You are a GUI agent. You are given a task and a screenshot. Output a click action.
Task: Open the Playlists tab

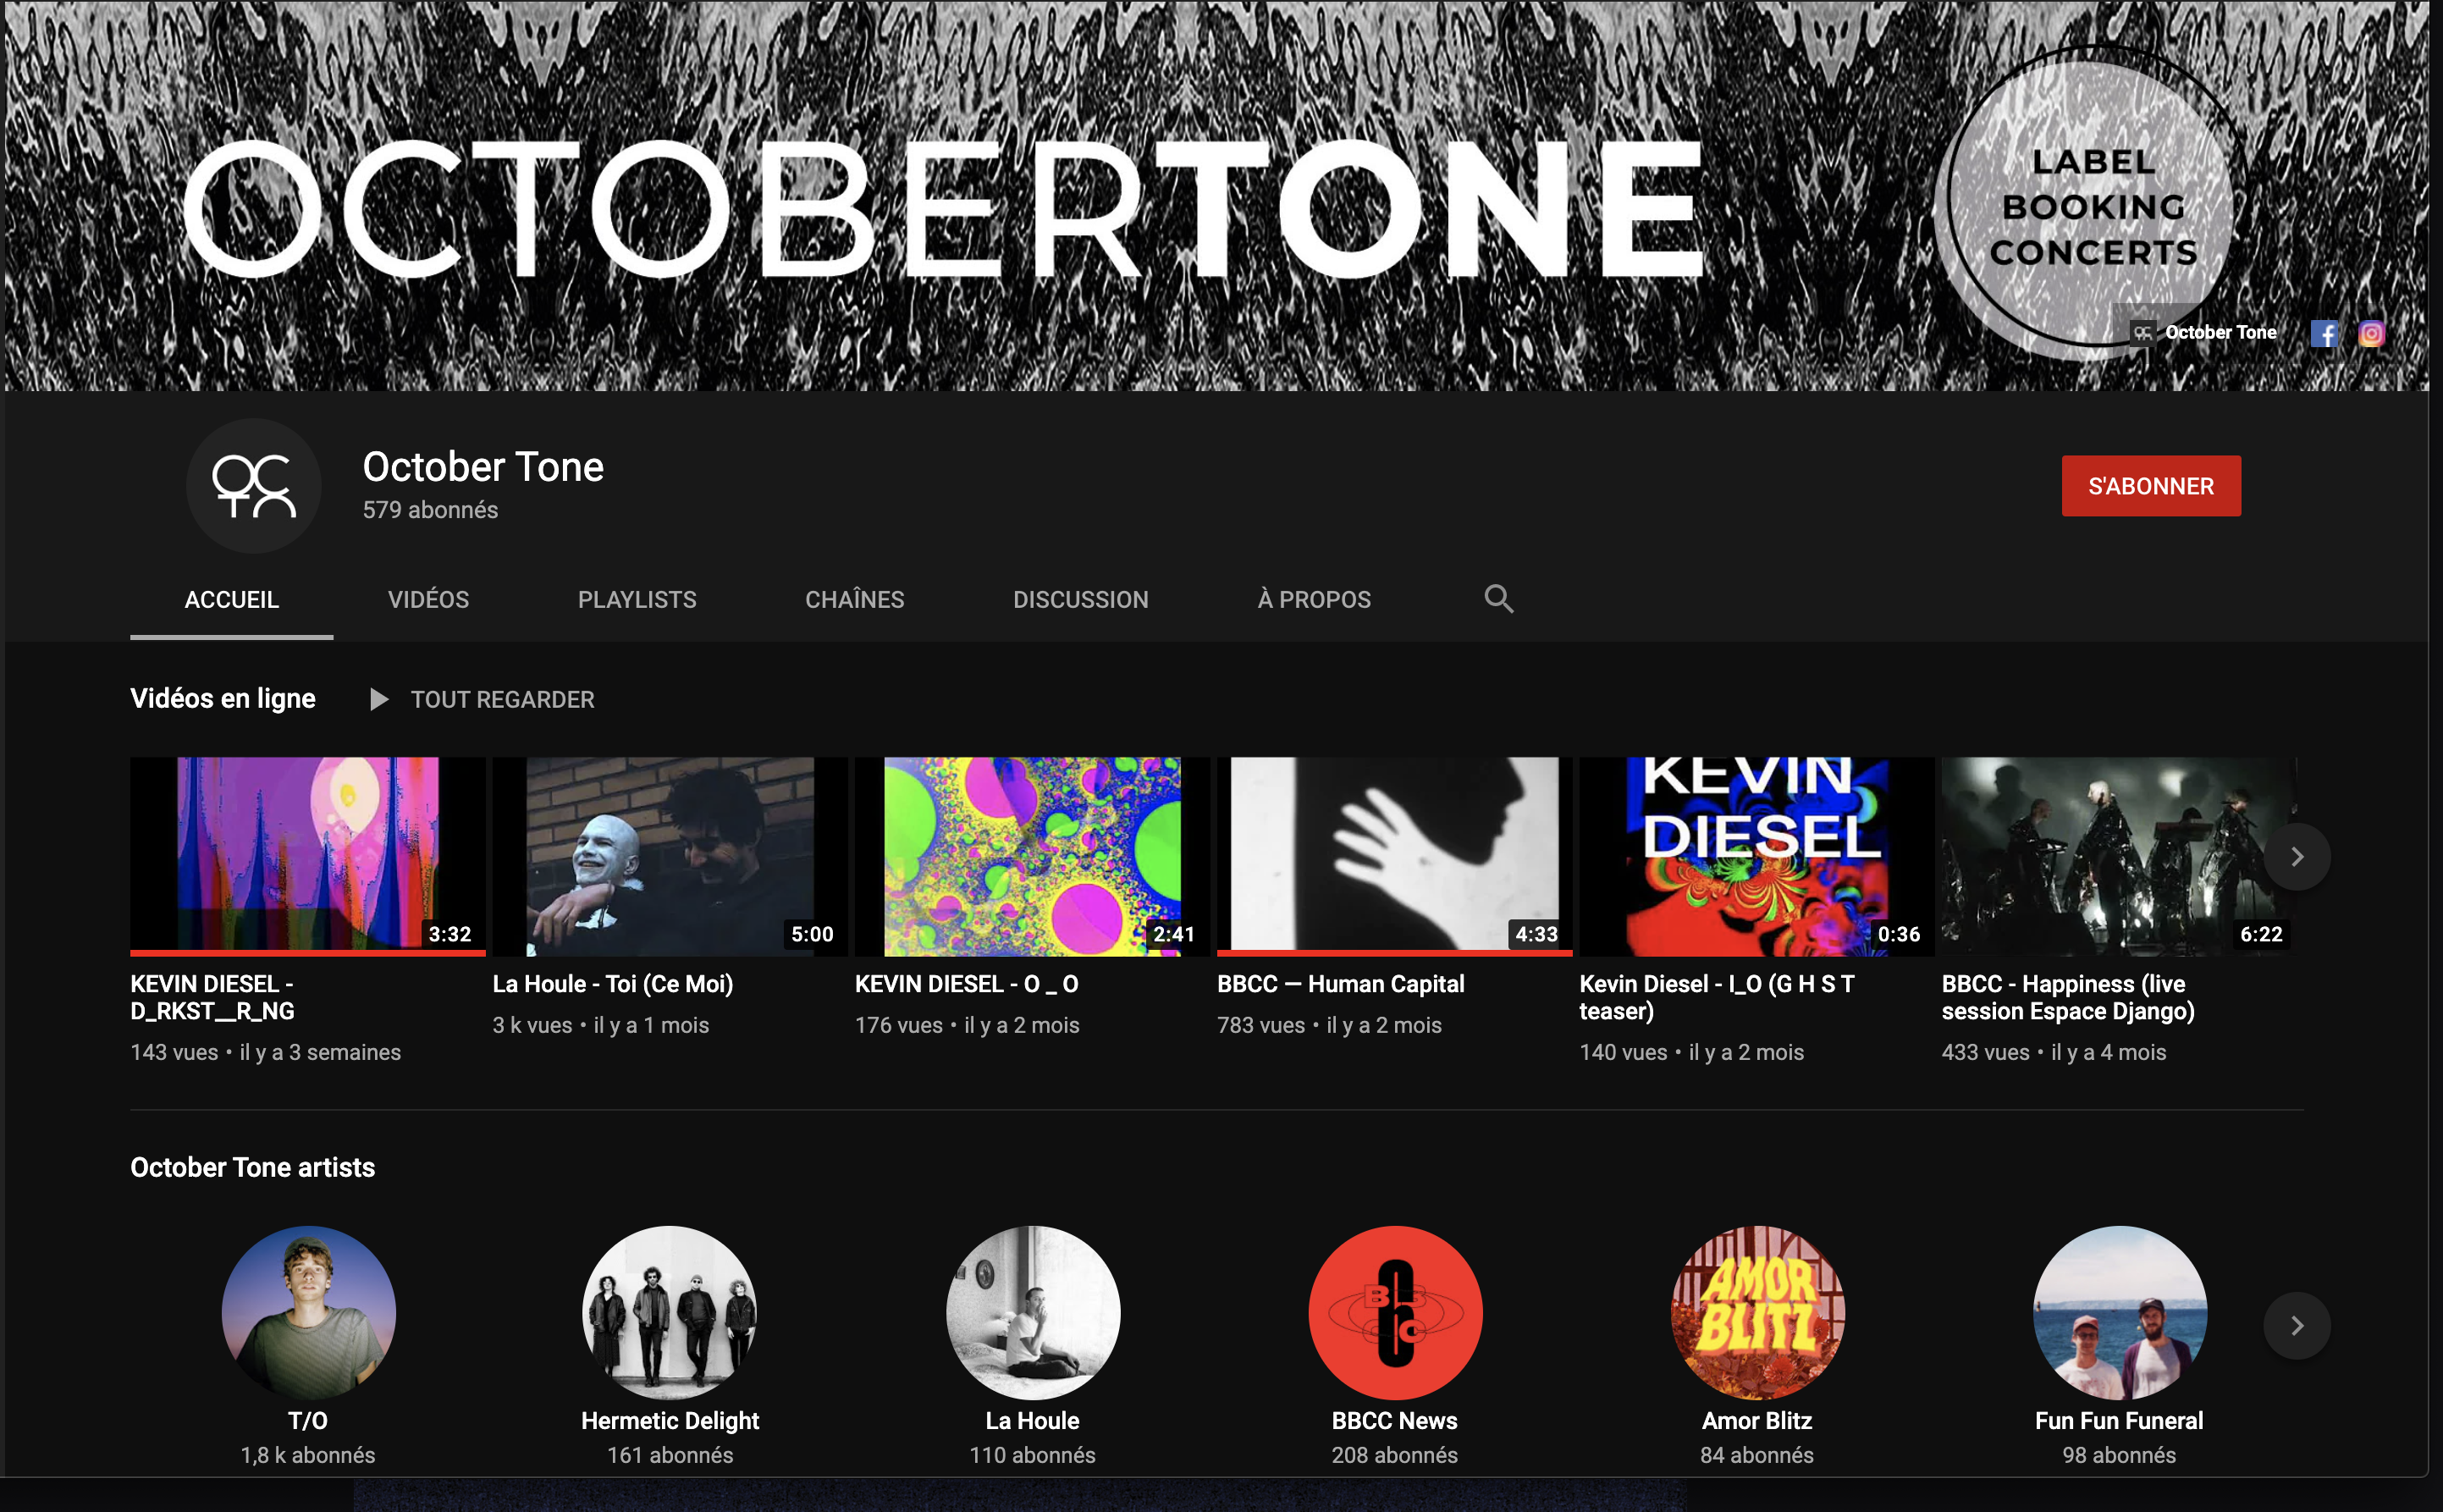point(637,599)
